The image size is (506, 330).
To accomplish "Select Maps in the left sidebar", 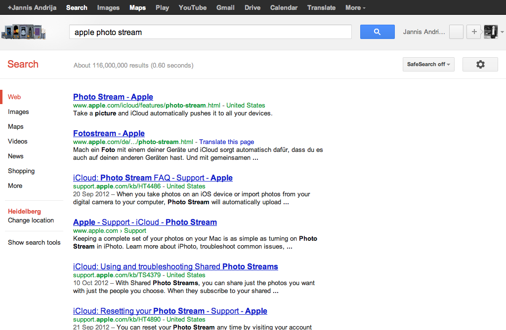I will (x=15, y=127).
